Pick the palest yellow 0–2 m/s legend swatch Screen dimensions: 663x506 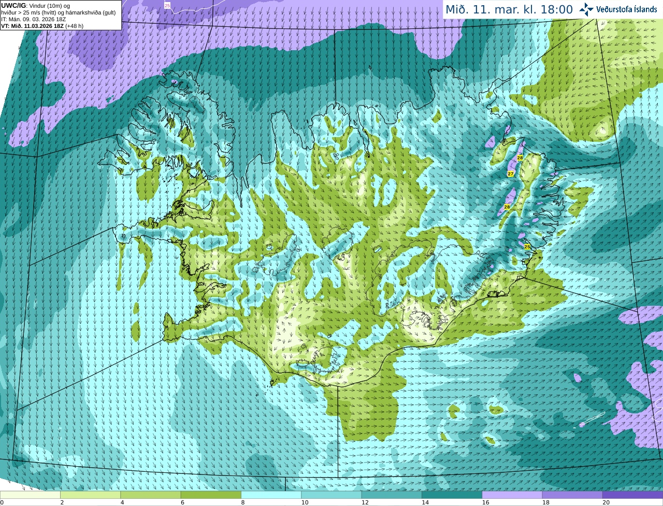(30, 495)
